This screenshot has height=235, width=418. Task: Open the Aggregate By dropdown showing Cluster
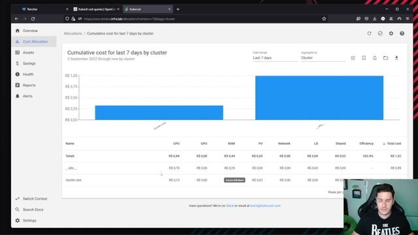pos(323,58)
